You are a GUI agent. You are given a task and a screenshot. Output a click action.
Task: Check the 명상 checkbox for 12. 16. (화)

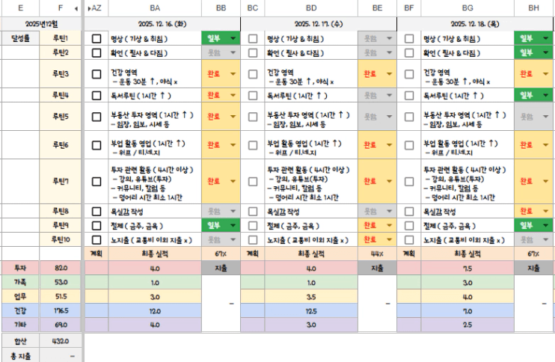[x=96, y=38]
